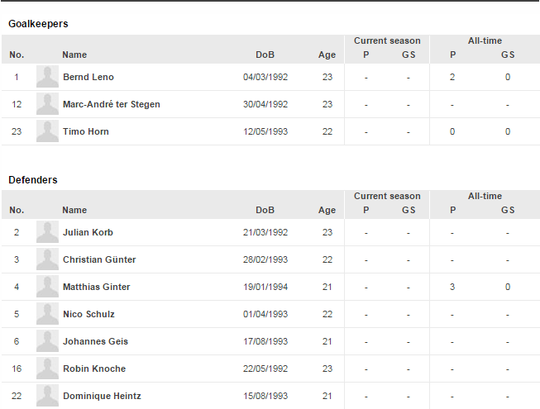
Task: Click Christian Günter's player photo icon
Action: point(47,259)
